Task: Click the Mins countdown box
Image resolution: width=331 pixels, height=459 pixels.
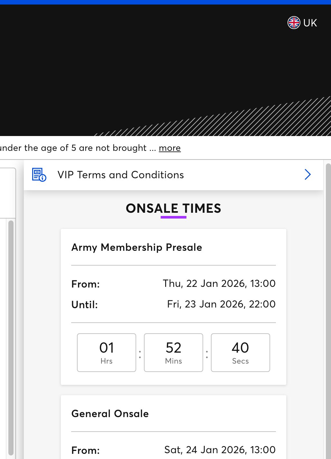Action: click(x=174, y=352)
